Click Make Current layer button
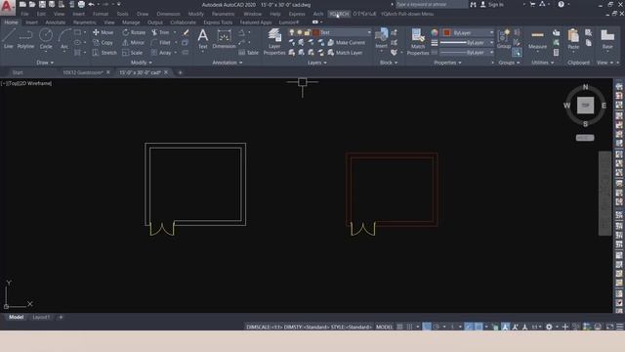This screenshot has height=352, width=625. click(347, 42)
